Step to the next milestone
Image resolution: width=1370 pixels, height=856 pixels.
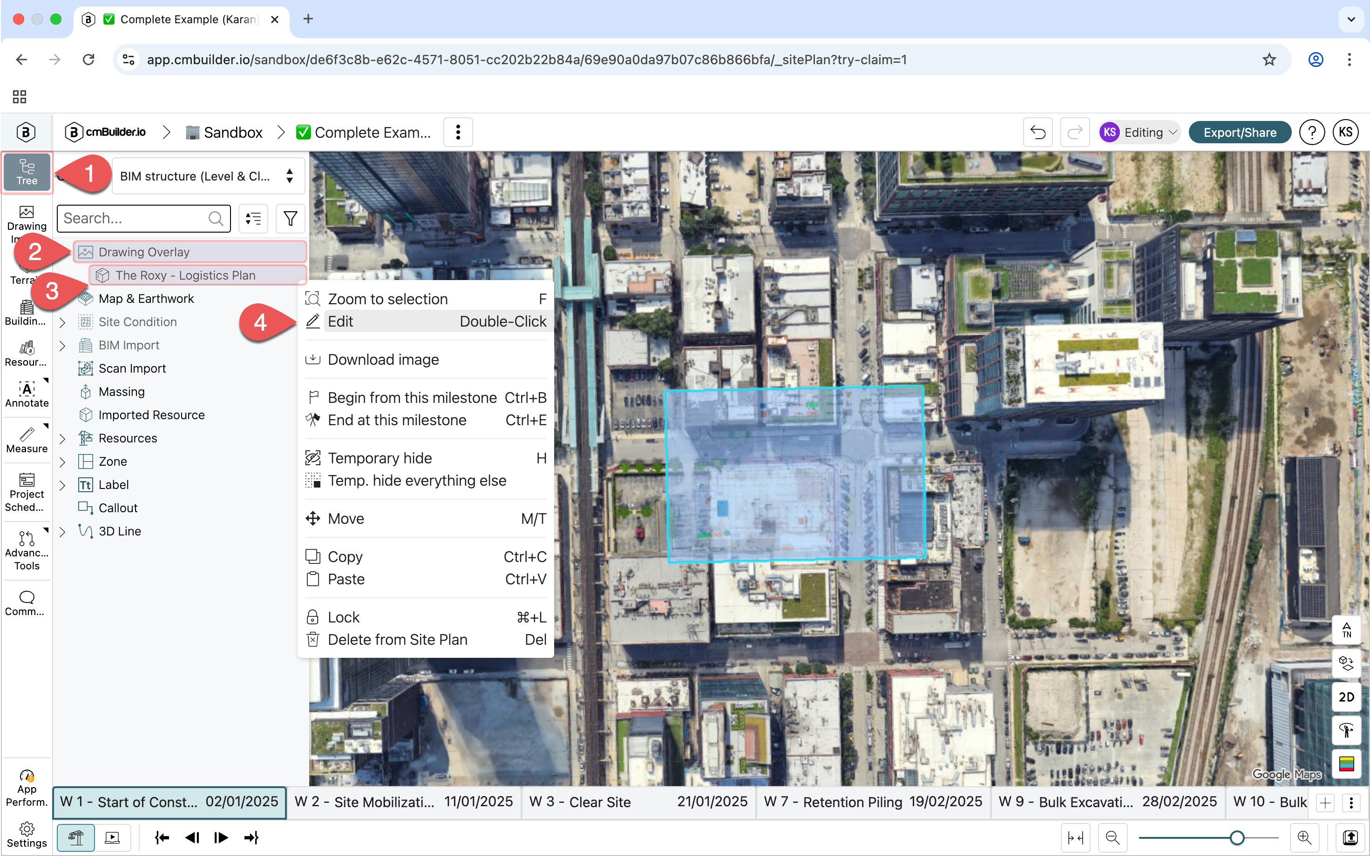[221, 837]
